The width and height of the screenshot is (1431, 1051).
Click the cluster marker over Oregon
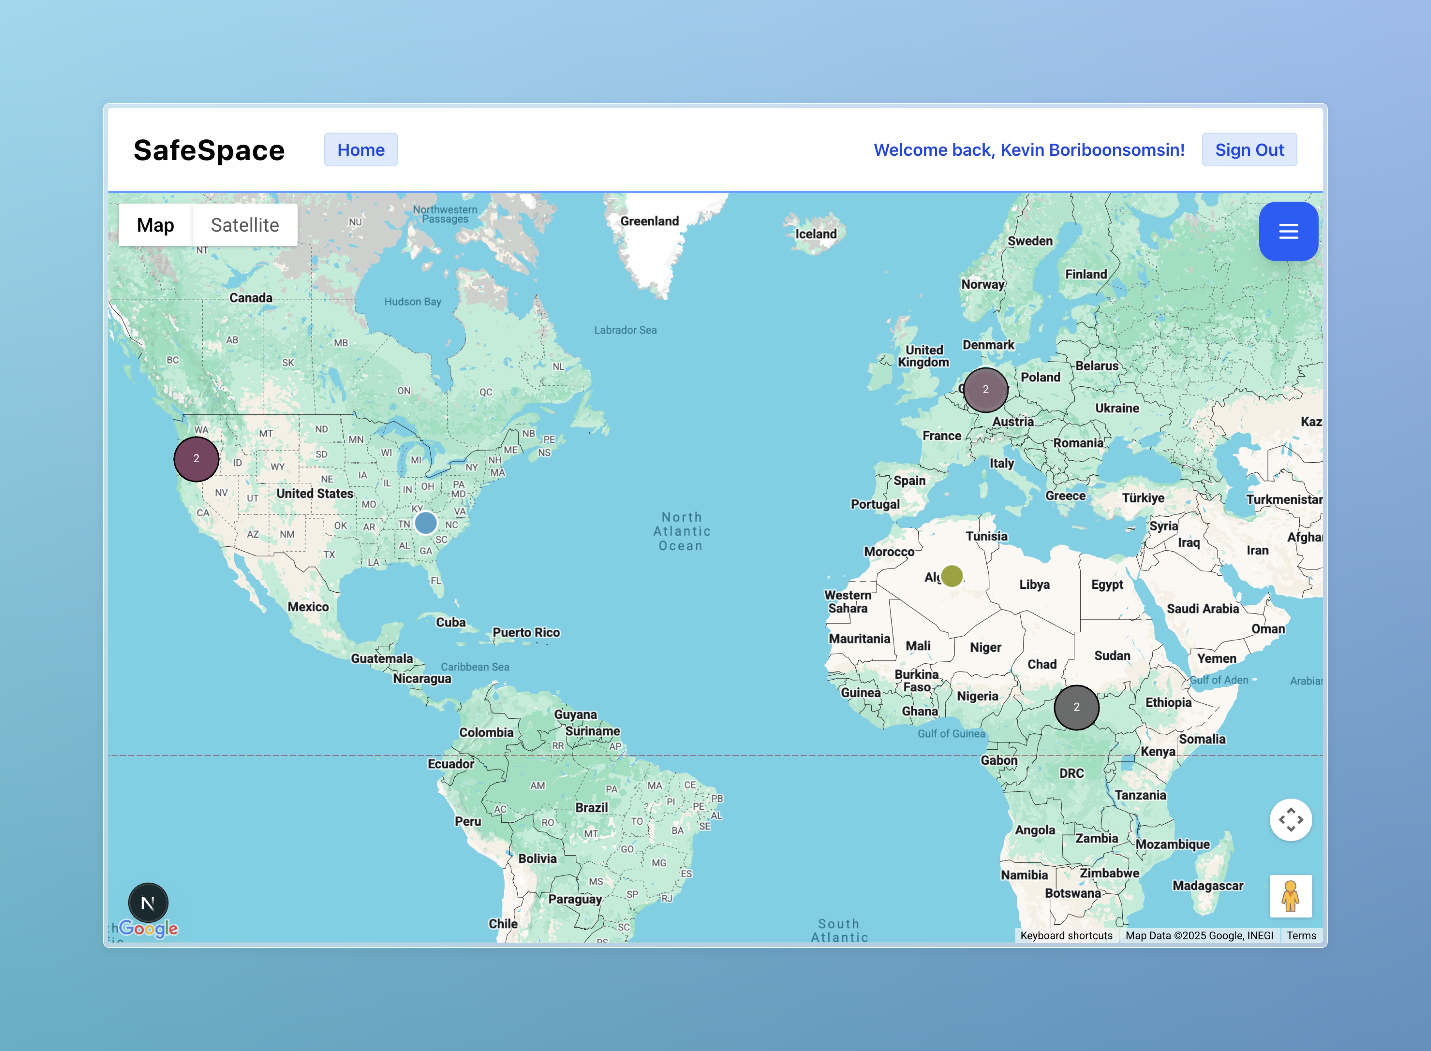(196, 459)
